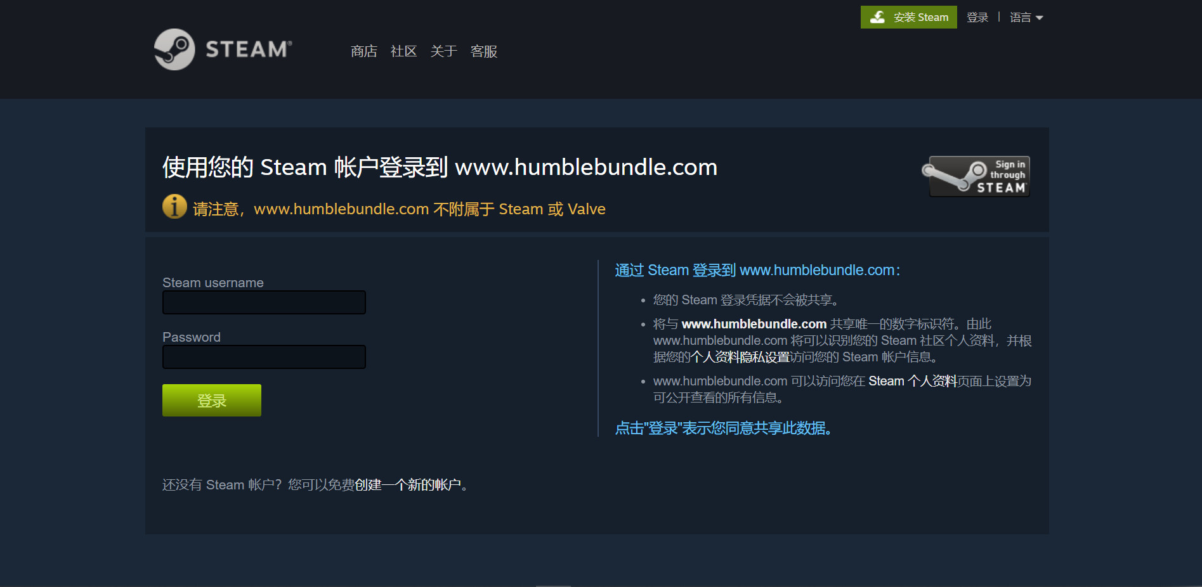This screenshot has width=1202, height=587.
Task: Open the 商店 menu item
Action: (363, 51)
